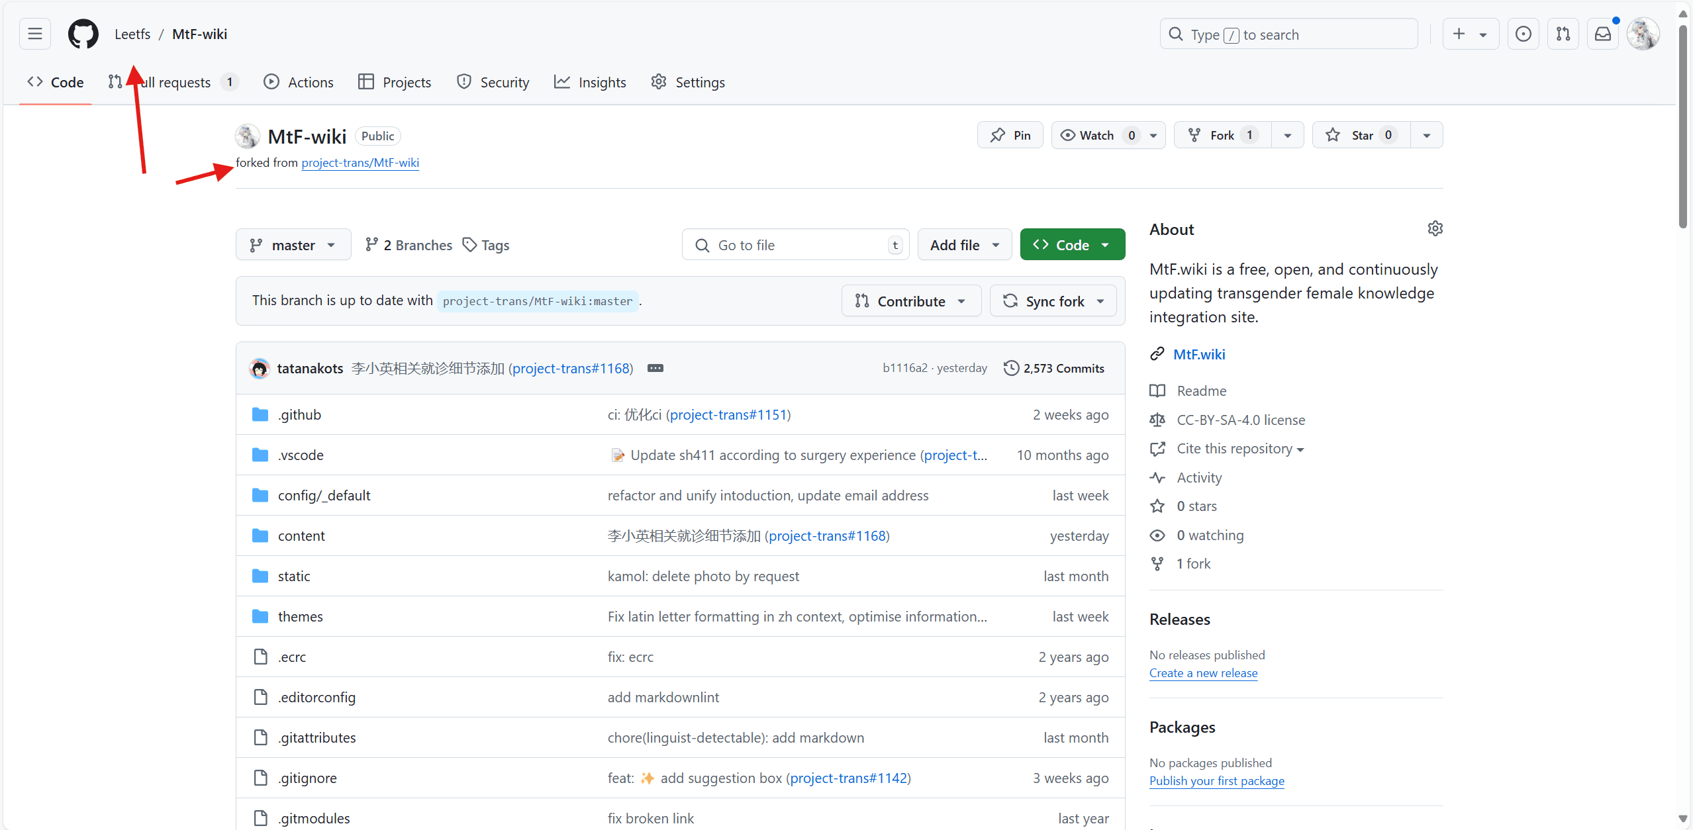The width and height of the screenshot is (1693, 830).
Task: Click the GitHub Octocat logo
Action: pyautogui.click(x=83, y=34)
